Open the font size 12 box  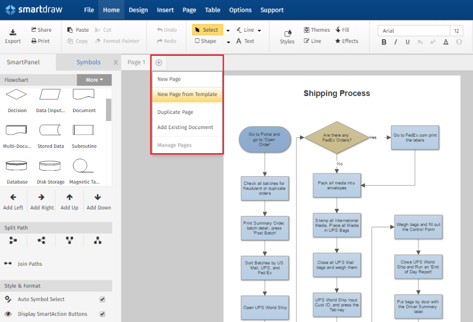pos(457,31)
